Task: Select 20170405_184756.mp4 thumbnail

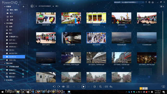Action: pyautogui.click(x=147, y=58)
